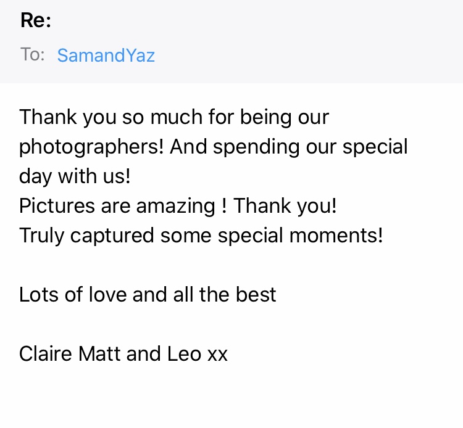Click the line 'Lots of love and all the best'

click(148, 294)
